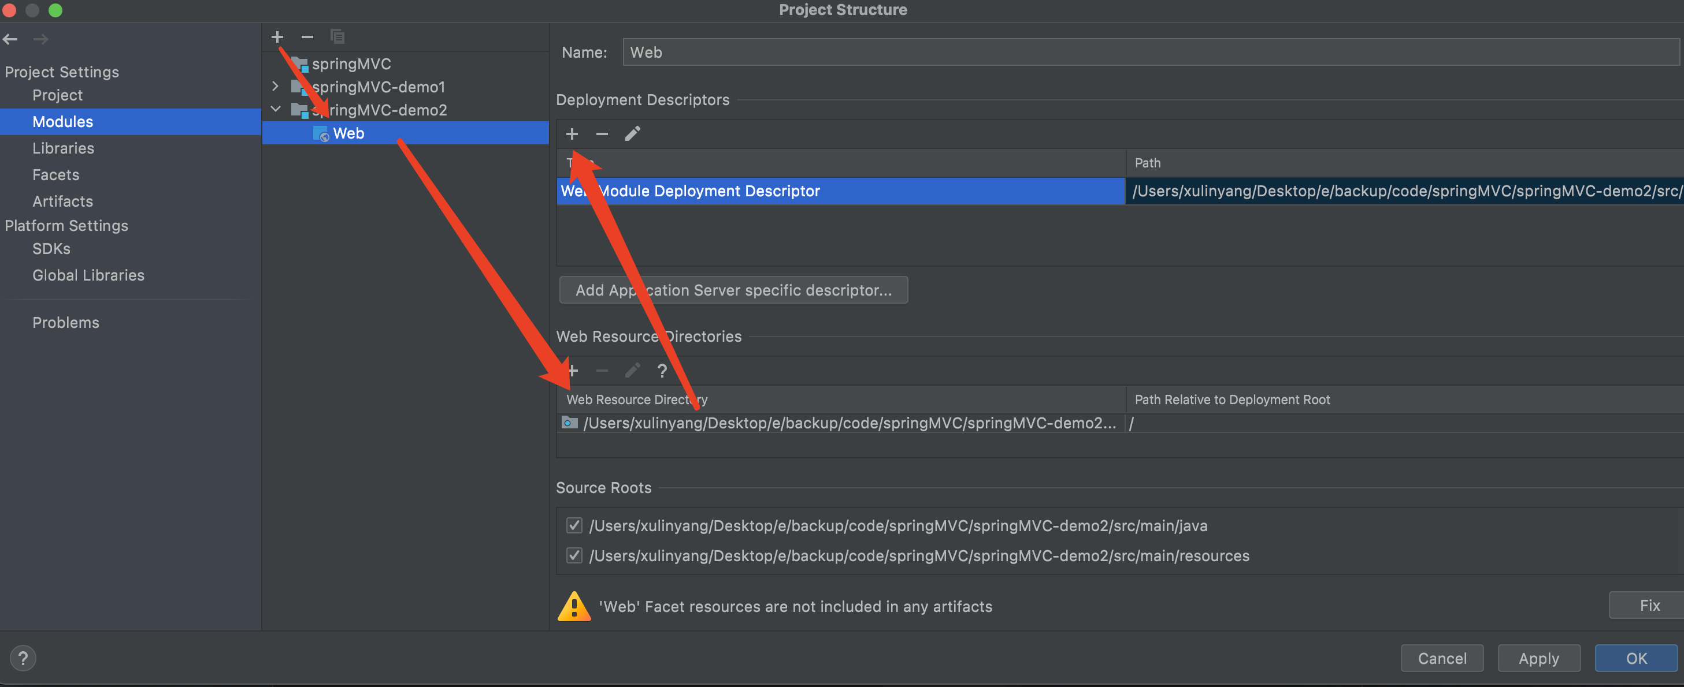Remove the selected deployment descriptor
1684x687 pixels.
[602, 134]
